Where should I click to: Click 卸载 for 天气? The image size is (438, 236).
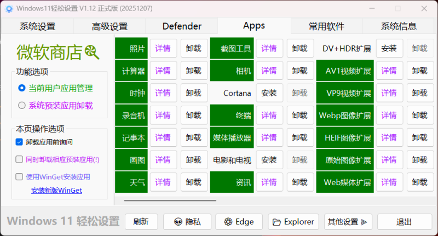(x=194, y=182)
